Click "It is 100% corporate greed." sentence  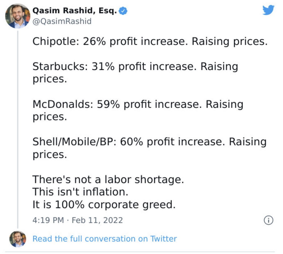coord(104,205)
